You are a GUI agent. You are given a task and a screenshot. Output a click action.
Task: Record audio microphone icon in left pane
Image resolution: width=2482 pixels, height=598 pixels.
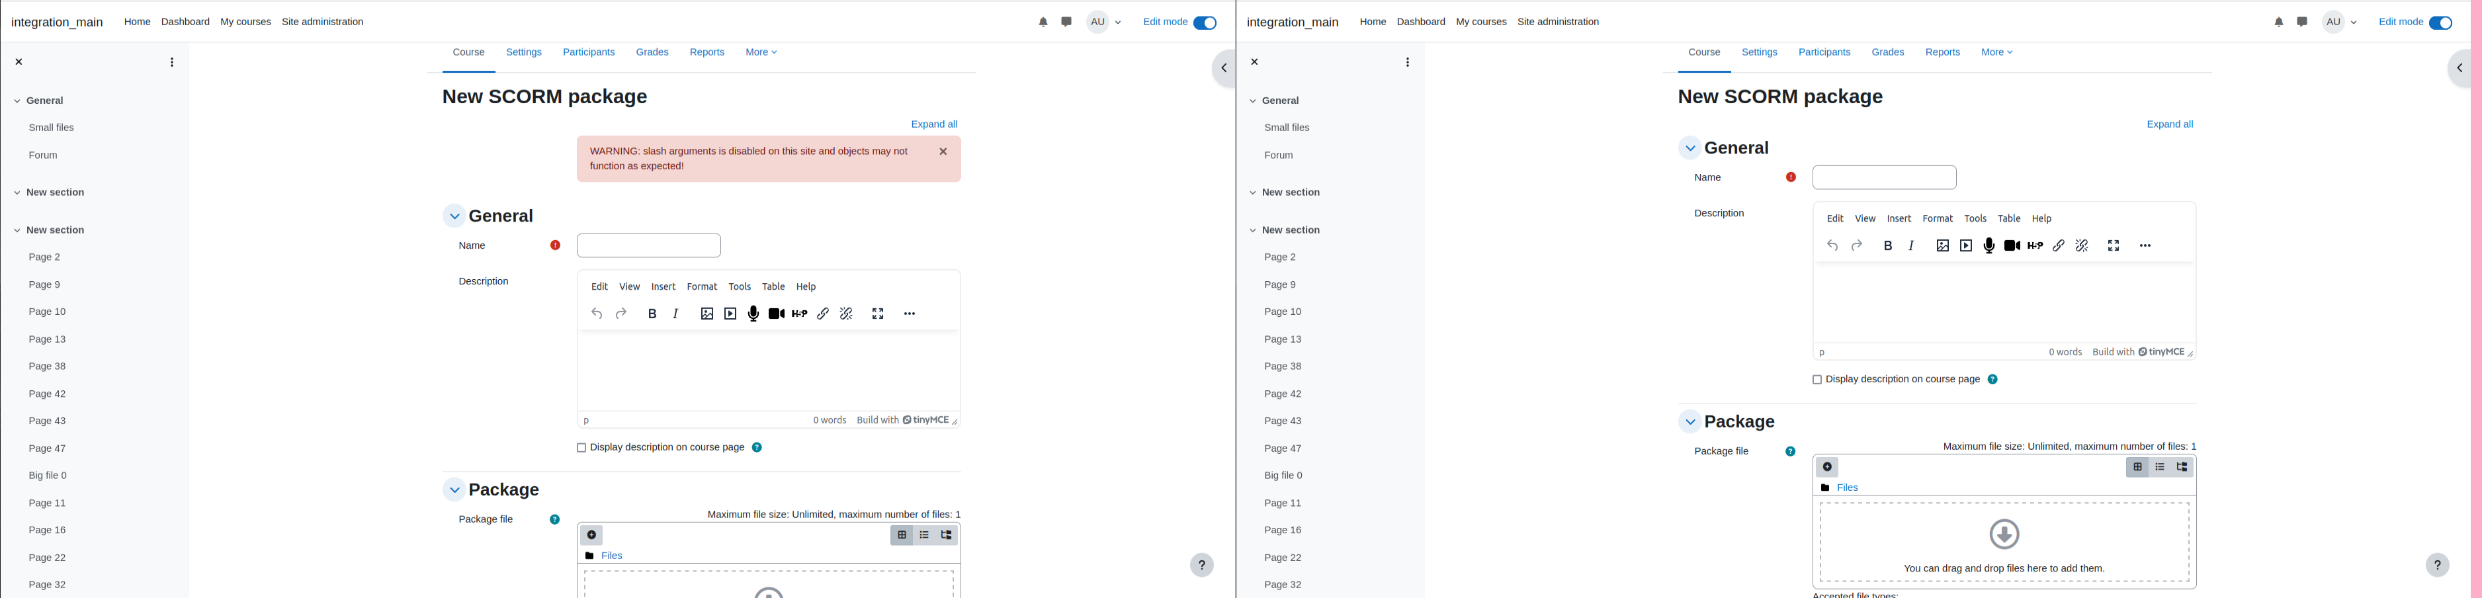(x=753, y=314)
